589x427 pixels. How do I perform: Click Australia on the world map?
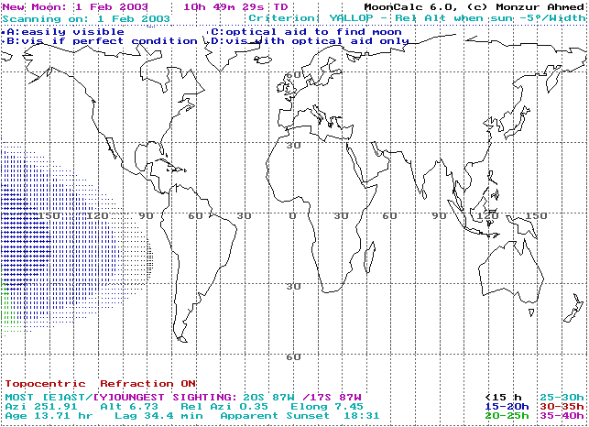511,272
